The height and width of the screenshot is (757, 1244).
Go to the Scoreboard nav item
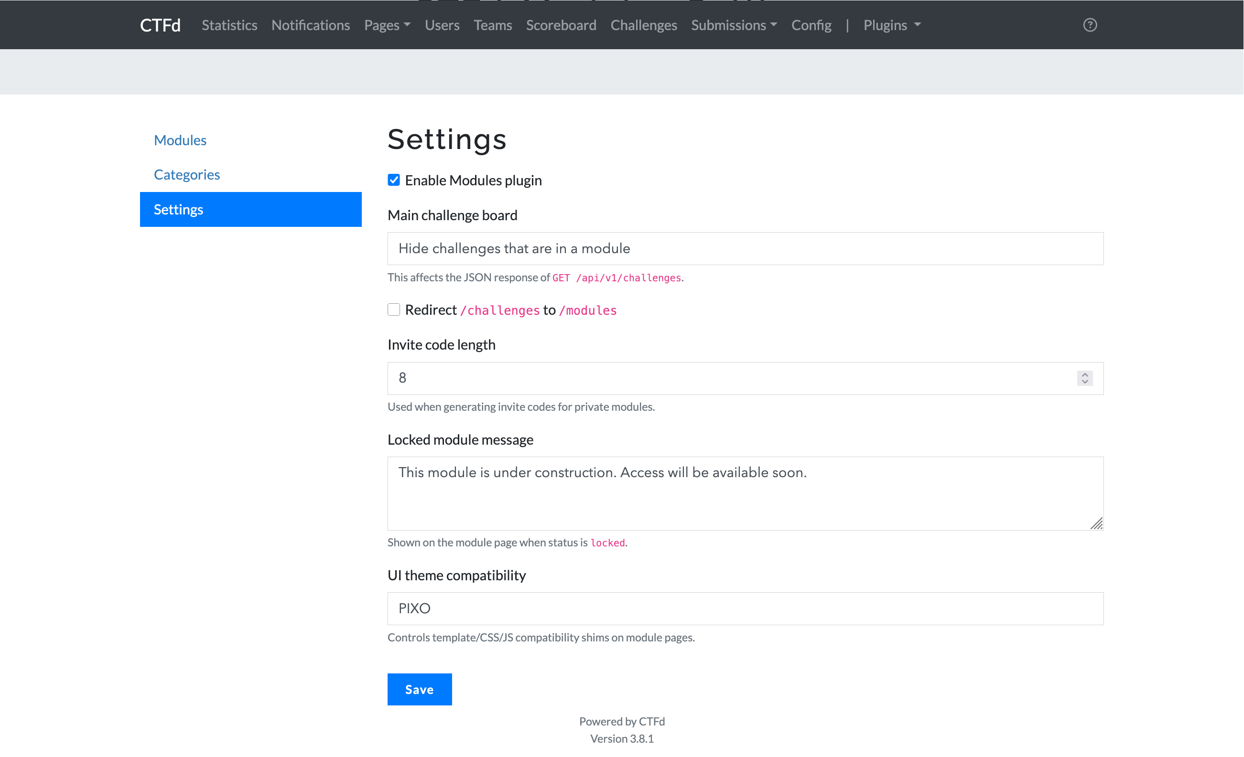tap(561, 25)
